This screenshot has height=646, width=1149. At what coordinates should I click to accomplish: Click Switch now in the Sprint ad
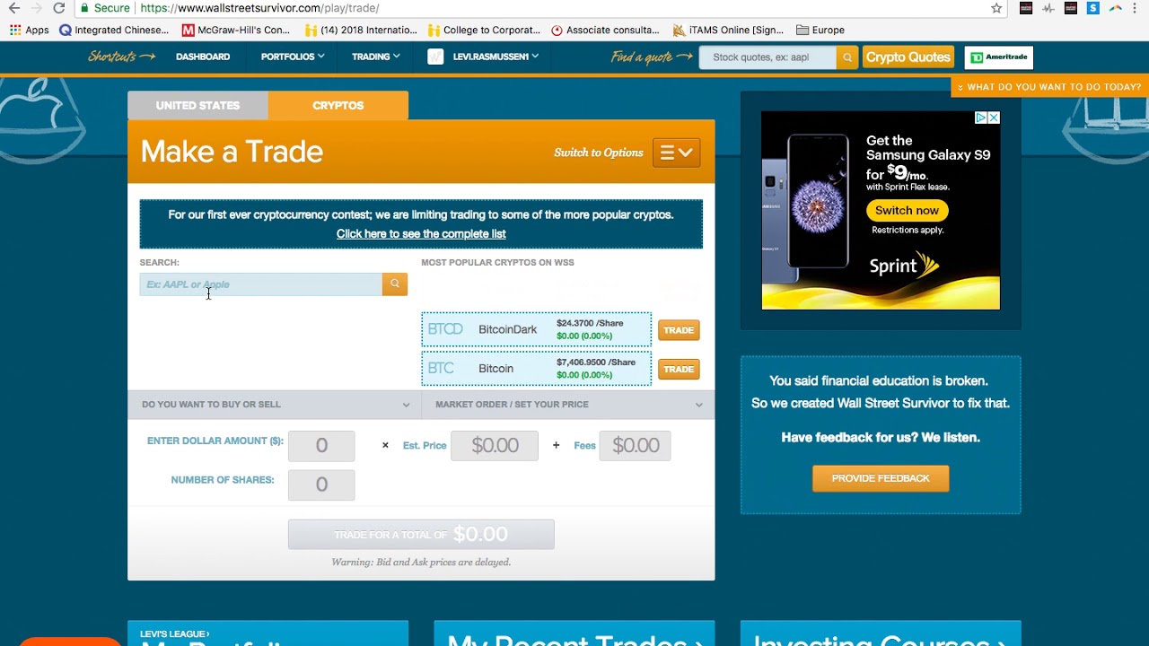pyautogui.click(x=907, y=211)
